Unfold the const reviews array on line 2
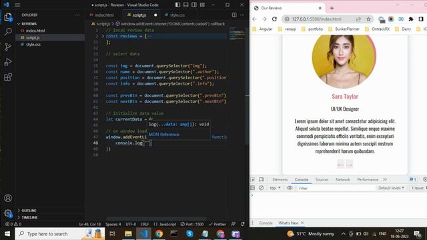 (x=103, y=36)
